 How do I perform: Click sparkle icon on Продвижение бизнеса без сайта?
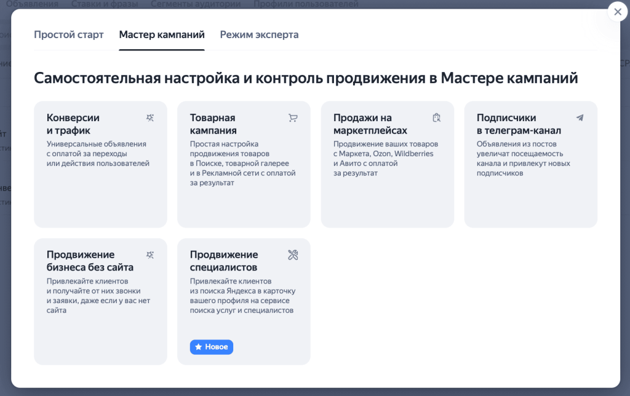pos(150,255)
